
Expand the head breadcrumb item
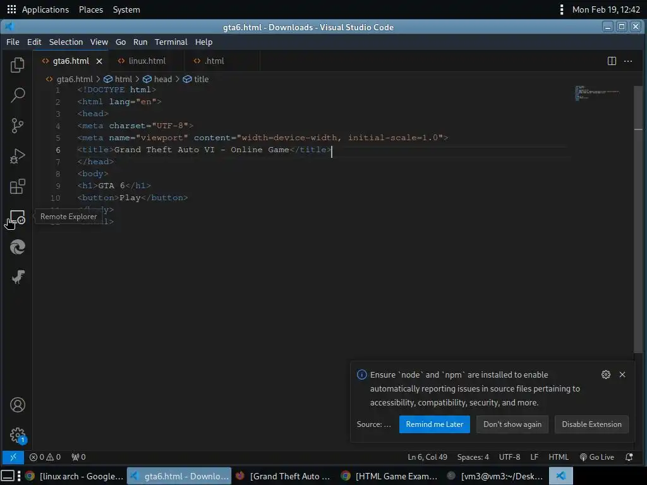click(157, 79)
